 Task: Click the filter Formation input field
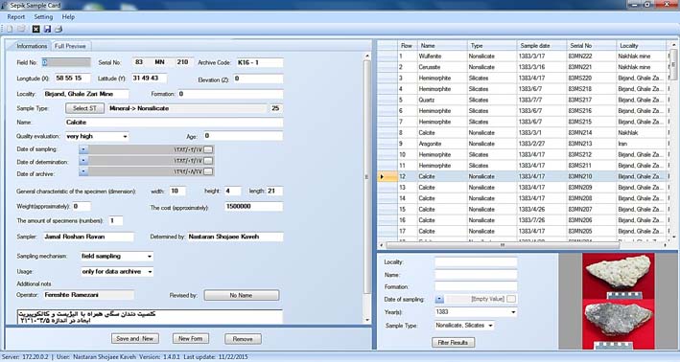(x=476, y=286)
